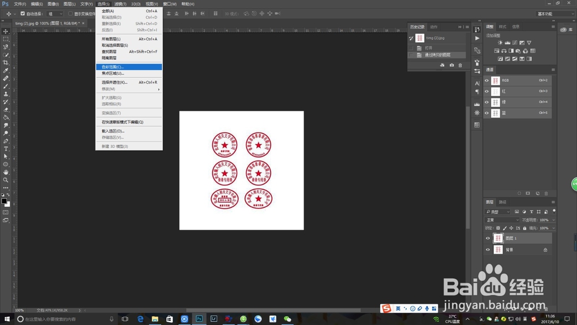Open Microsoft Edge from taskbar
The height and width of the screenshot is (325, 577).
coord(140,319)
